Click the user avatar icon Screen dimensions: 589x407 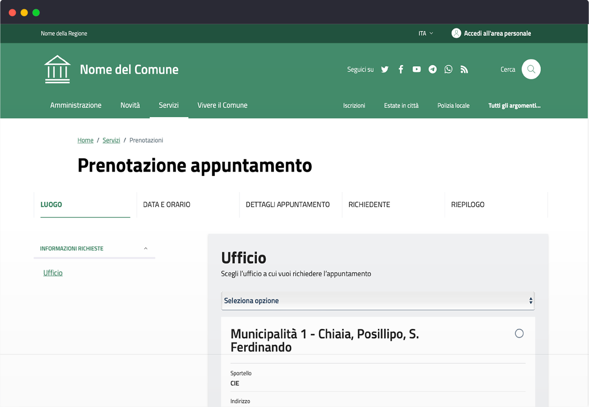[x=456, y=34]
